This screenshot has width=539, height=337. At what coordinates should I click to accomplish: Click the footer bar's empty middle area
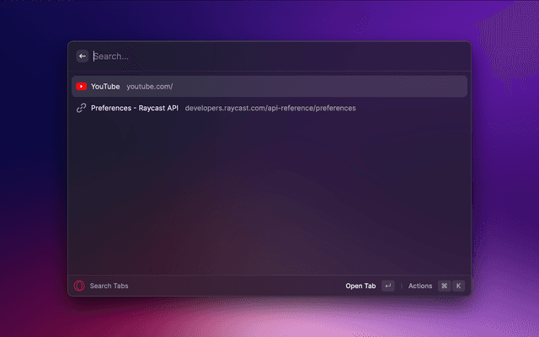pos(236,286)
